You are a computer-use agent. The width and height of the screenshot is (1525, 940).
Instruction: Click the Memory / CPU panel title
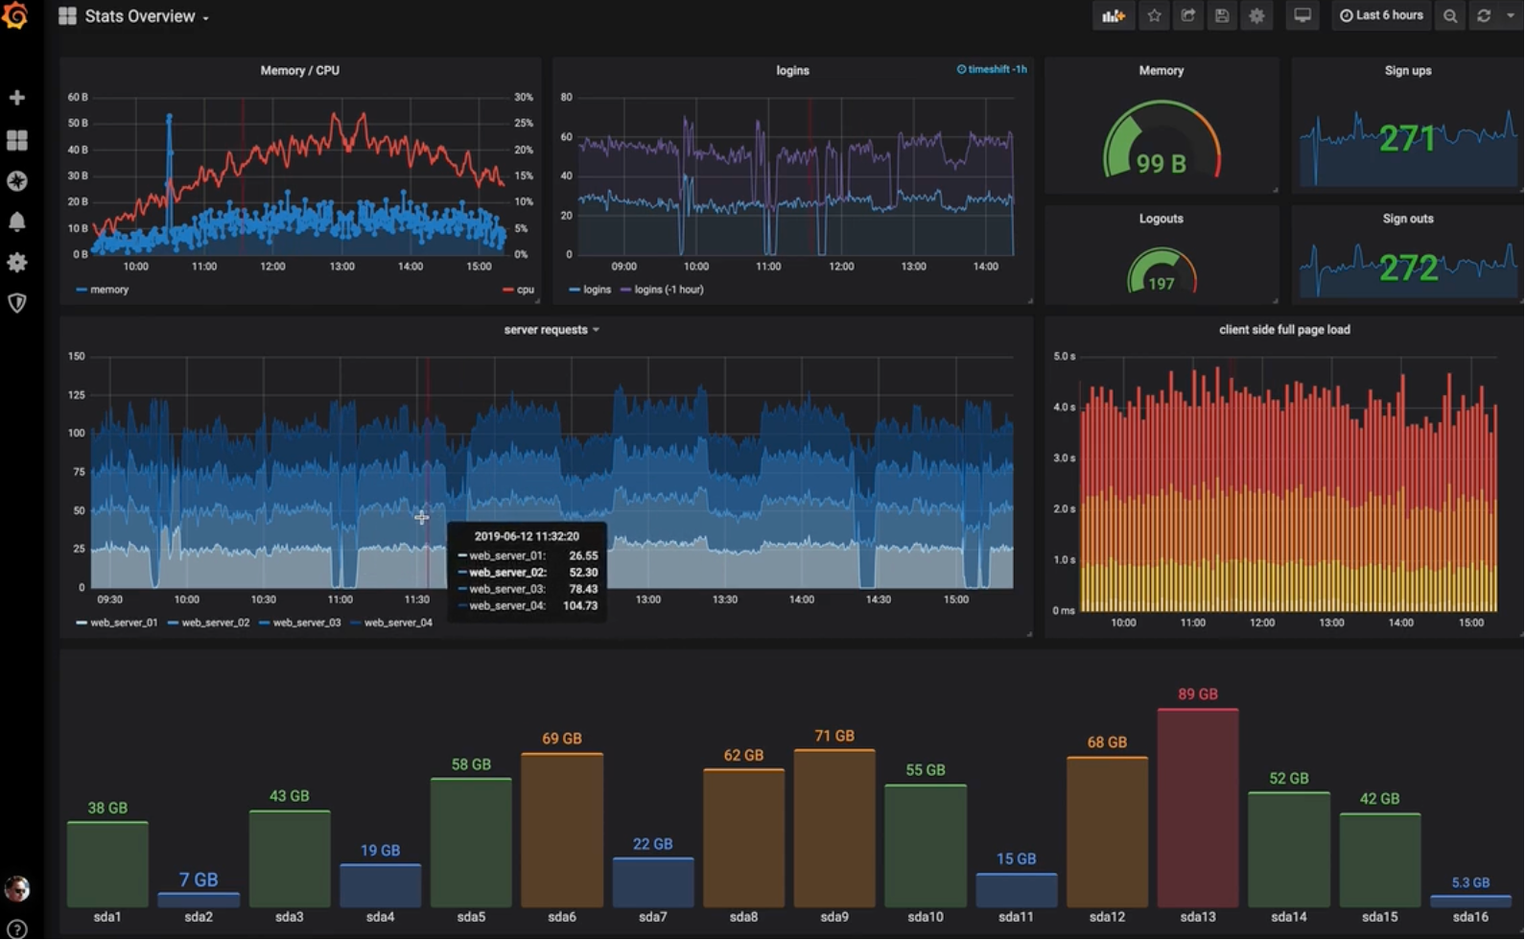[299, 71]
